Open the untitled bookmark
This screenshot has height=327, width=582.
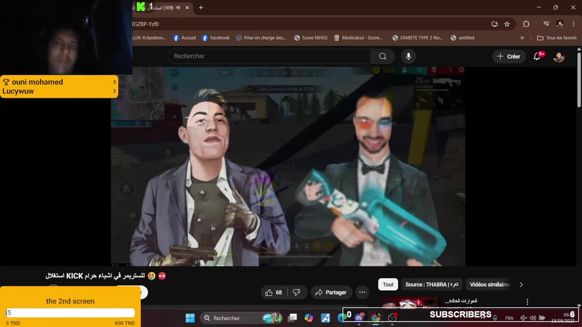pyautogui.click(x=462, y=38)
